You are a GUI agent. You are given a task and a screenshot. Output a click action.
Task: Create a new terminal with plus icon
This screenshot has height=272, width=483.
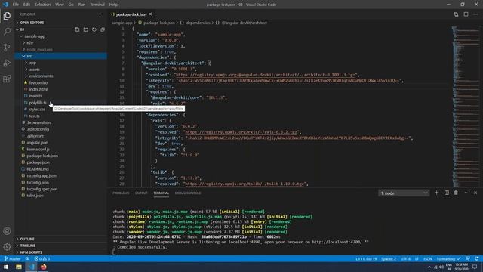[436, 193]
